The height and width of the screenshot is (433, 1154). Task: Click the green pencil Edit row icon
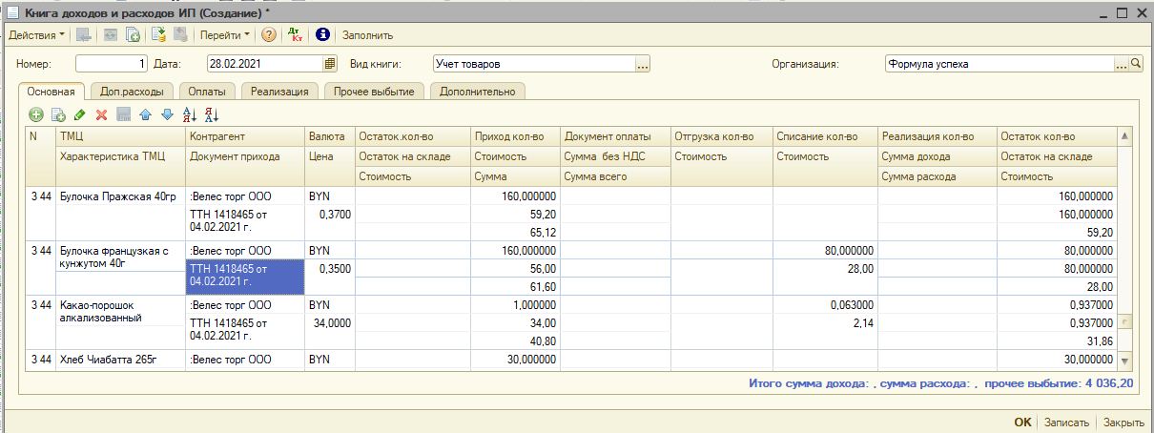80,114
